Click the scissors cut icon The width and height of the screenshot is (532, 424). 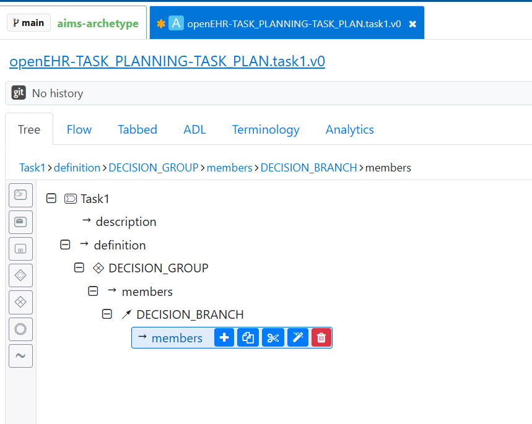tap(273, 338)
